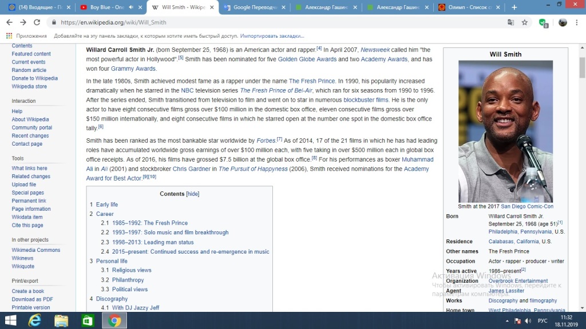The image size is (586, 329).
Task: Click the scrollbar up arrow
Action: coord(582,48)
